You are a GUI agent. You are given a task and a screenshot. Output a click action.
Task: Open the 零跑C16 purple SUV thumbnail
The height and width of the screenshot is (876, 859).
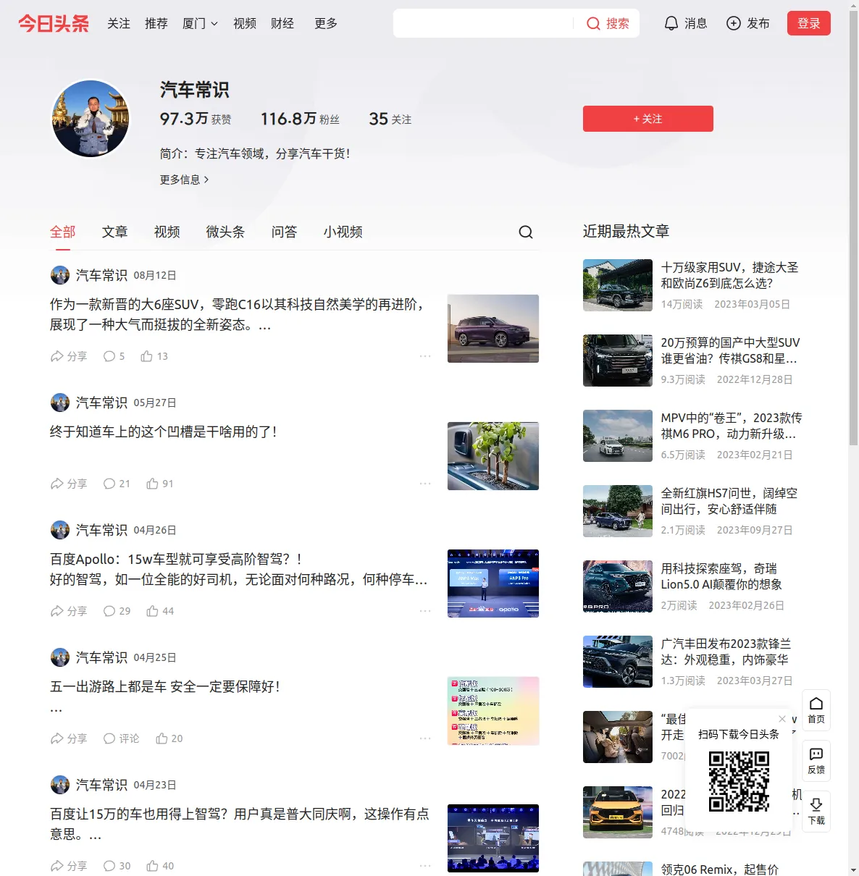click(x=493, y=329)
